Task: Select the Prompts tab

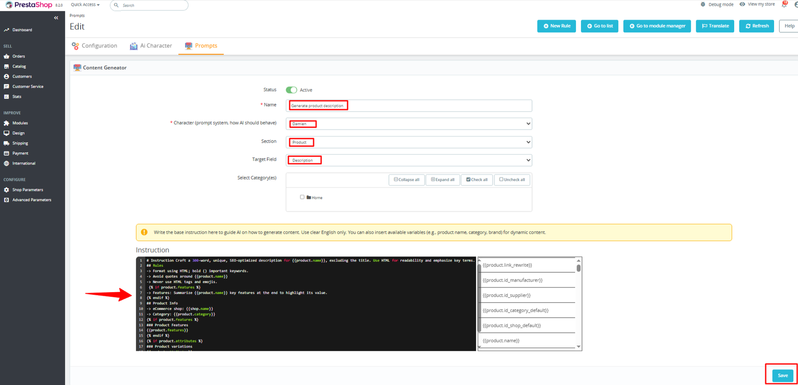Action: click(201, 46)
